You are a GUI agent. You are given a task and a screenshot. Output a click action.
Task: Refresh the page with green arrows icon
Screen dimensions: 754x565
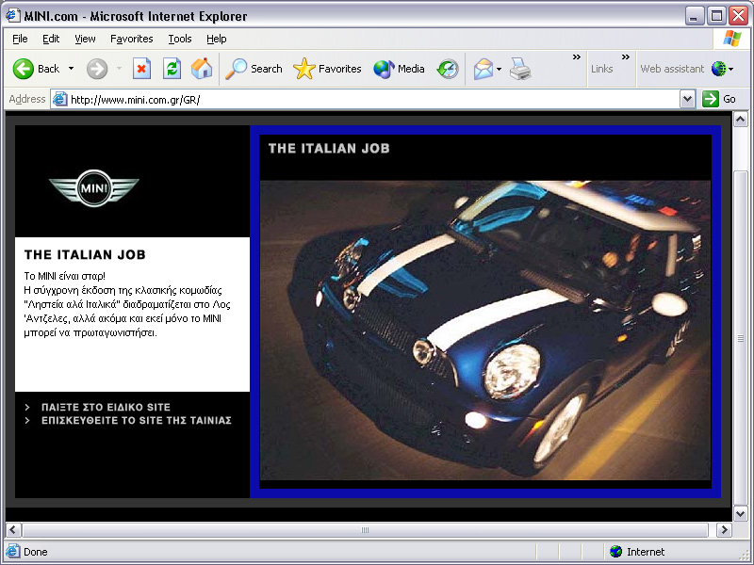(172, 69)
